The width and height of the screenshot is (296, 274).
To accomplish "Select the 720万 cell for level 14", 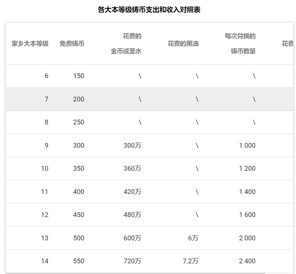I will 132,261.
